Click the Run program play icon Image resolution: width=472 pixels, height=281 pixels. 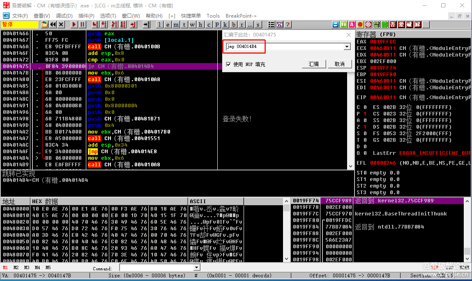pyautogui.click(x=74, y=25)
